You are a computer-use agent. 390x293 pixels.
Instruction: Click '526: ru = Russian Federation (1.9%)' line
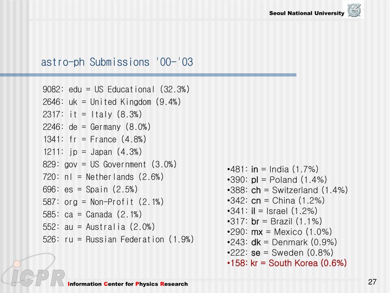(118, 239)
